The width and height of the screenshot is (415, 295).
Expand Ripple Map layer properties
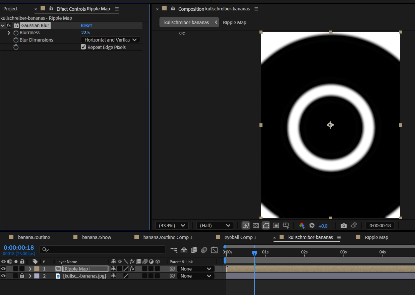click(x=30, y=269)
